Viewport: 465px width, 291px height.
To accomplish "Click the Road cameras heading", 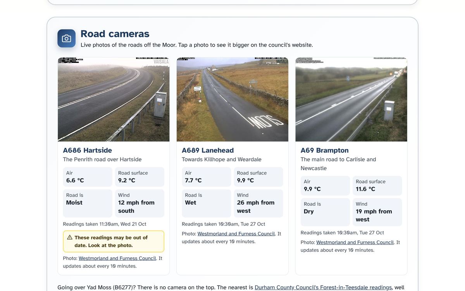I will coord(115,34).
